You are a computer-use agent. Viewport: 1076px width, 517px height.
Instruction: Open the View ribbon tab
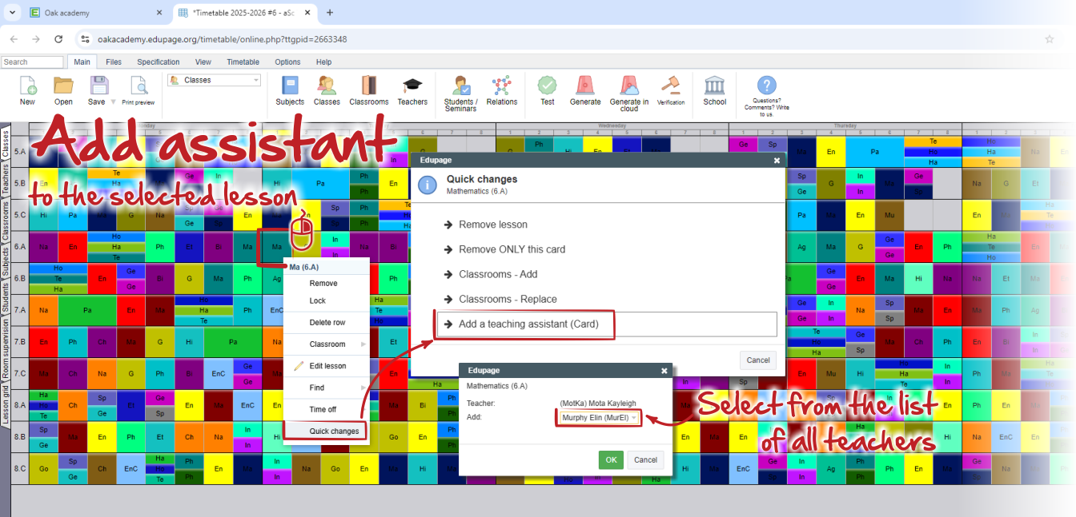point(203,62)
